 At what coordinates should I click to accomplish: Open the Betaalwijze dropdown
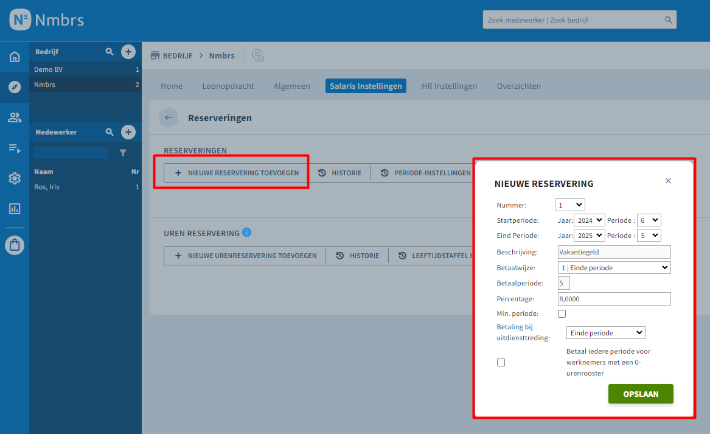click(614, 268)
